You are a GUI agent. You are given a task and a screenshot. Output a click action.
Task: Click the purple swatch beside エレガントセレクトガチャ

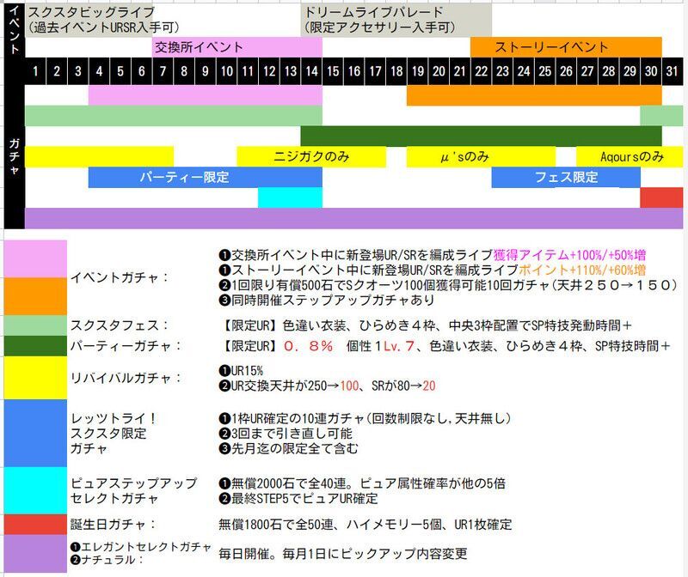[x=35, y=553]
